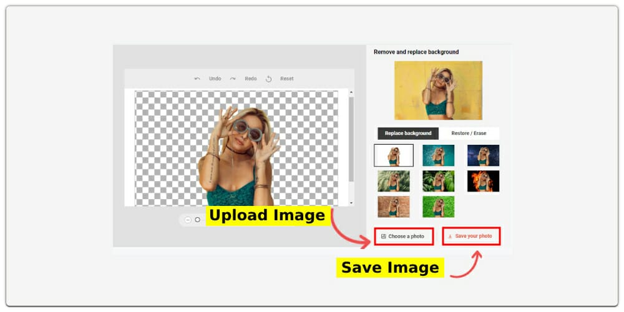Screen dimensions: 624x312
Task: Click the zoom slider circle handle
Action: pyautogui.click(x=198, y=220)
